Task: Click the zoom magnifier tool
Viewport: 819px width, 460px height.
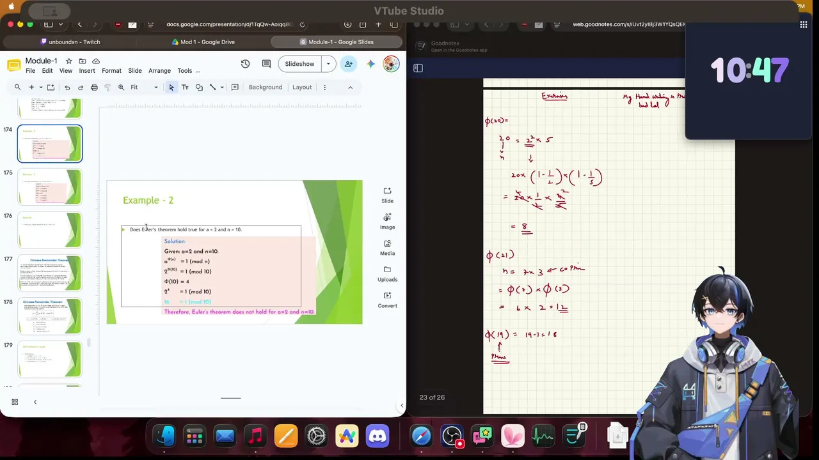Action: [x=121, y=88]
